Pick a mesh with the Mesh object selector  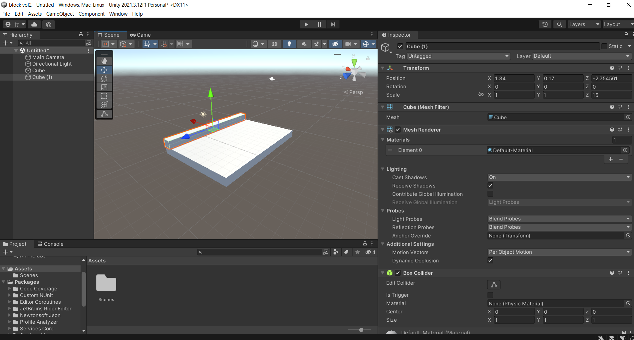628,117
